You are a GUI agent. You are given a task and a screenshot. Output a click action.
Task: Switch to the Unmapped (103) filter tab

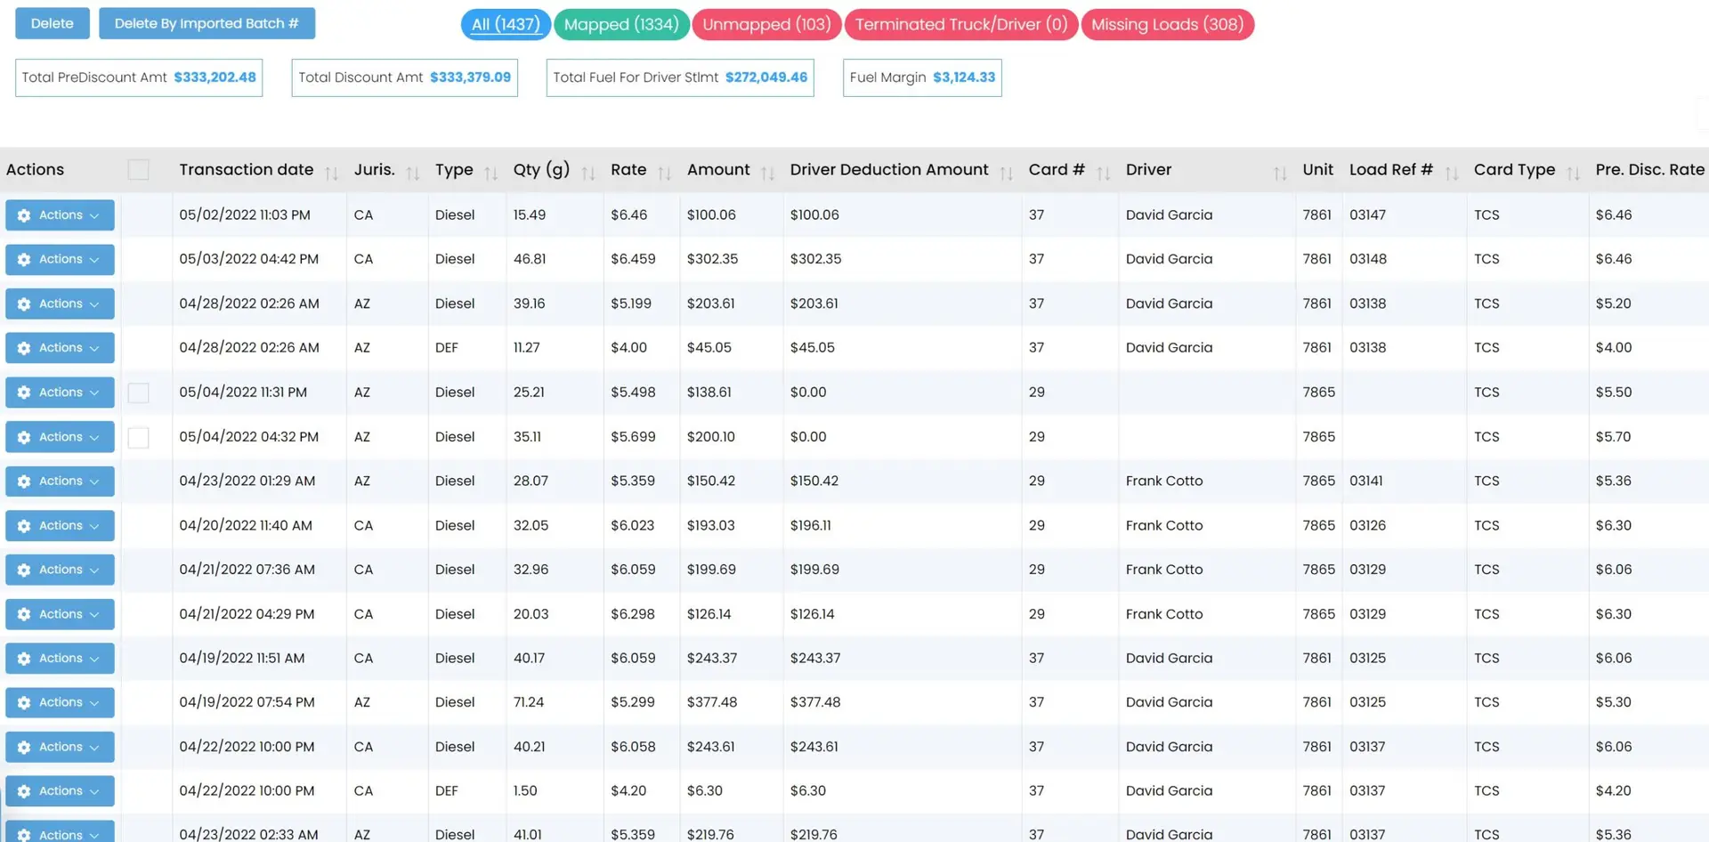click(x=766, y=24)
